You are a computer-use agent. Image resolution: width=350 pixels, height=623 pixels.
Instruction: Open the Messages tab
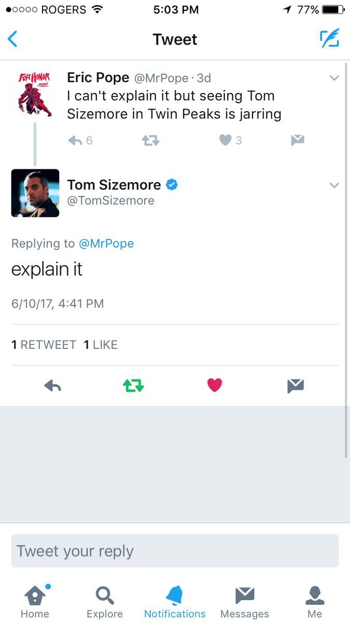point(245,601)
